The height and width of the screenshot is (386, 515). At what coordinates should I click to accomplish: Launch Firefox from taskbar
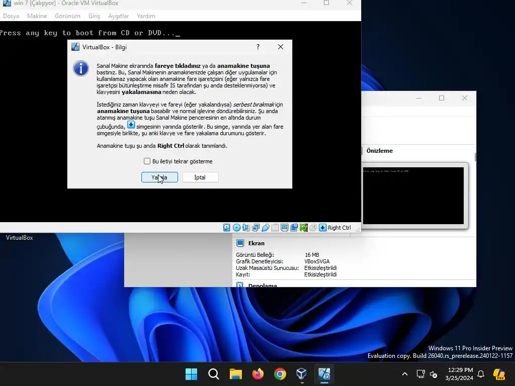coord(258,374)
